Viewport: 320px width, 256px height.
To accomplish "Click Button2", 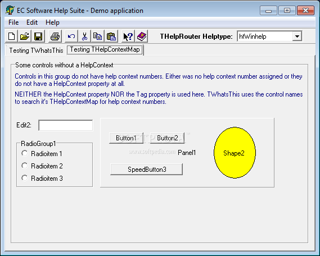I will coord(168,138).
